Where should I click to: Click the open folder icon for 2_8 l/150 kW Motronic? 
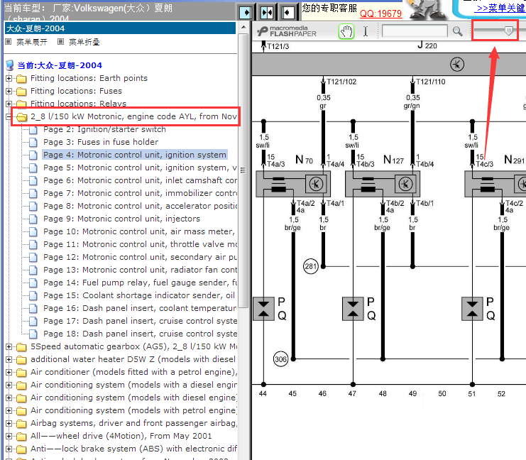click(21, 116)
